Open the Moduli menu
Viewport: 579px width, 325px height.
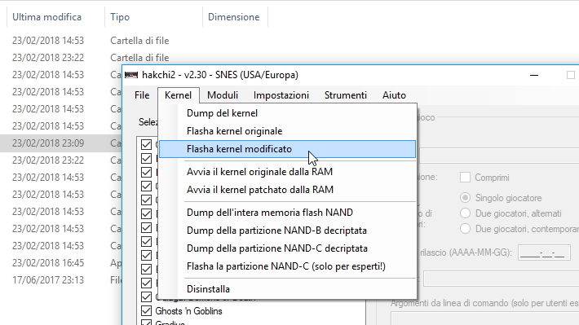(223, 95)
